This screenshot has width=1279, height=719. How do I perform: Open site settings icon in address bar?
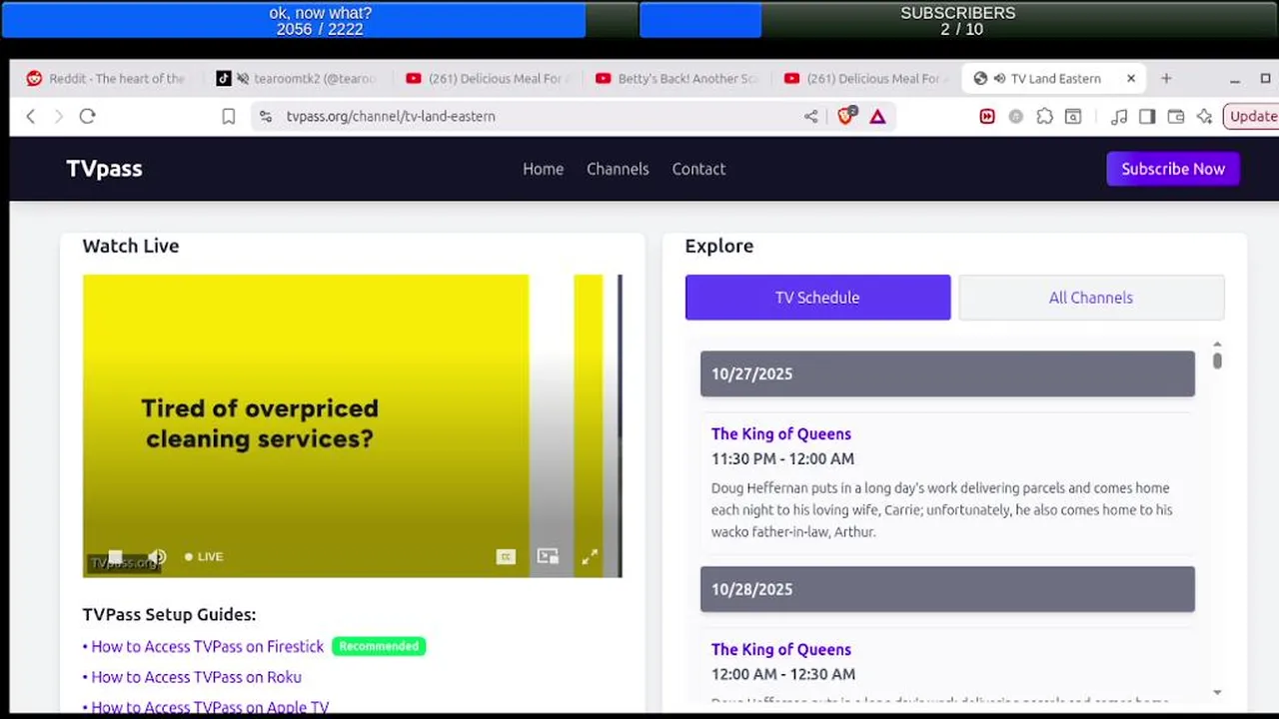click(x=265, y=117)
